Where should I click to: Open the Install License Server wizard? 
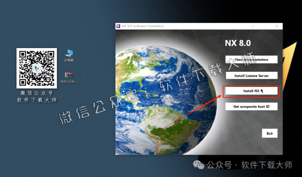click(x=251, y=76)
